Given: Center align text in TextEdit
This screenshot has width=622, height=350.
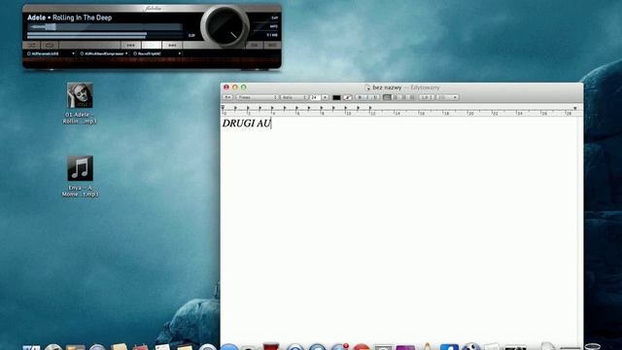Looking at the screenshot, I should pos(396,97).
